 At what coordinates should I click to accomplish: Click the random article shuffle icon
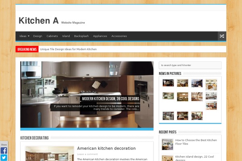[222, 36]
